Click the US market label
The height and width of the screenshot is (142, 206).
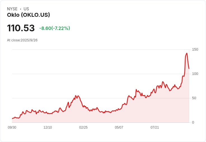(26, 9)
